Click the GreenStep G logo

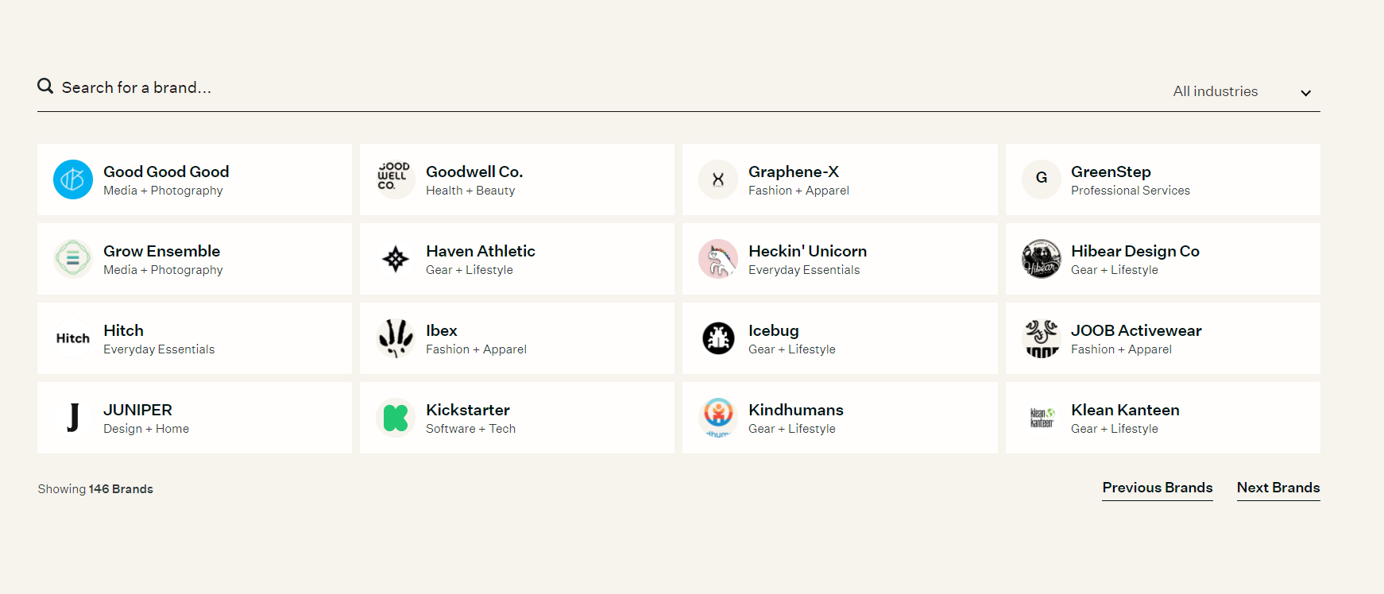click(1042, 179)
